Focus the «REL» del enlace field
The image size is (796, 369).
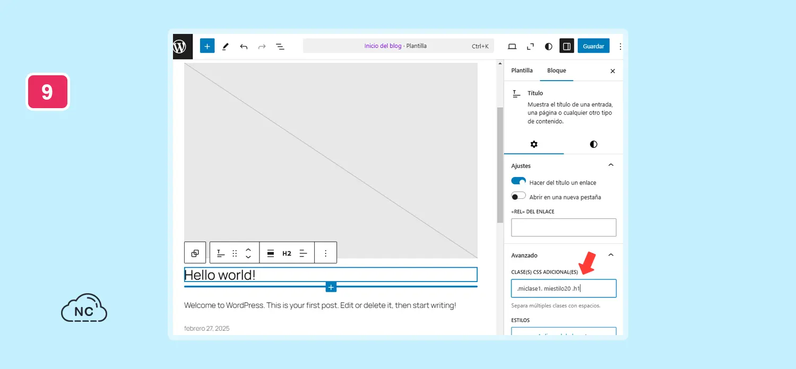[x=564, y=227]
